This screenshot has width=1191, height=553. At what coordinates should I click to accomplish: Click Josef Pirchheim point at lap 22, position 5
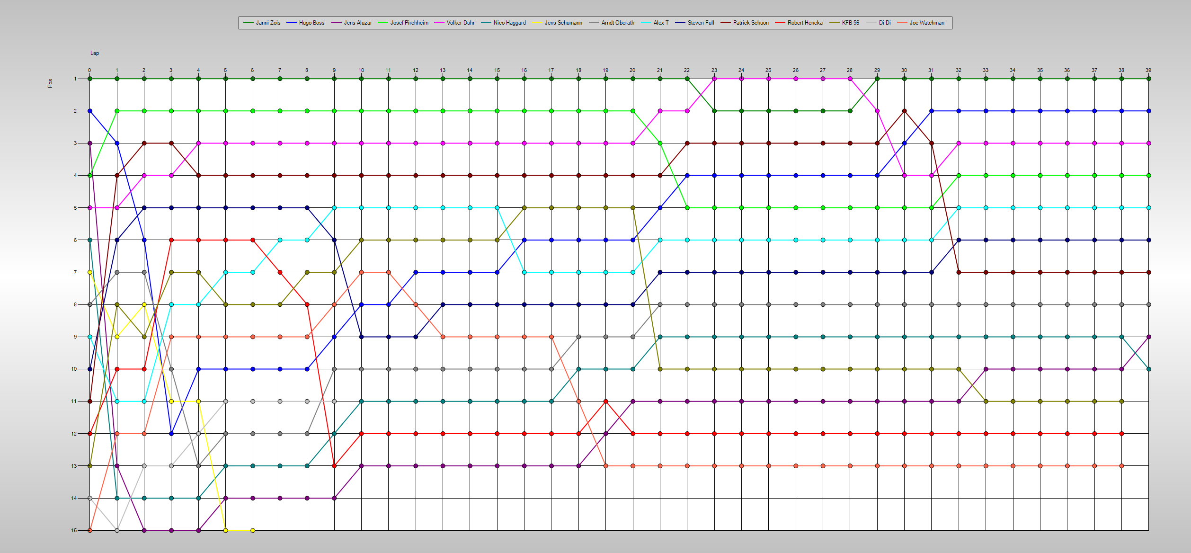687,208
